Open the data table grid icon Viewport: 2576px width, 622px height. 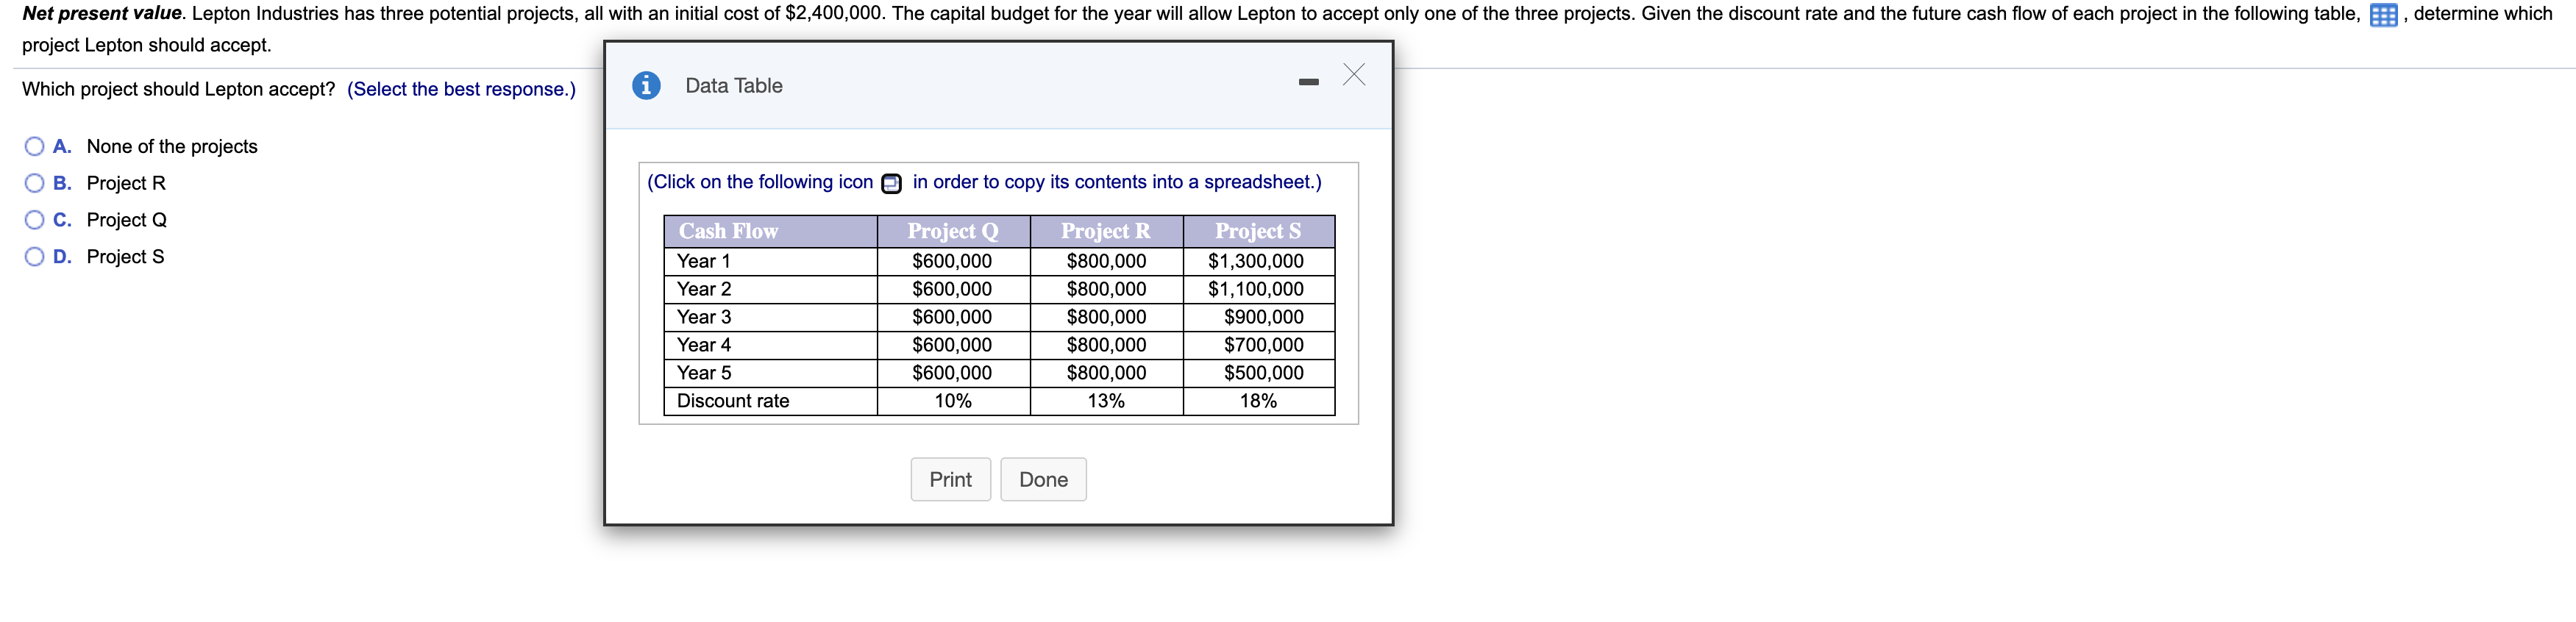pyautogui.click(x=2383, y=15)
